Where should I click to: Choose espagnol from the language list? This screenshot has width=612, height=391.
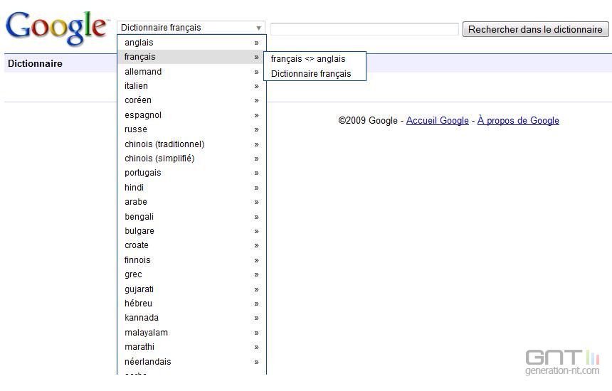click(143, 115)
